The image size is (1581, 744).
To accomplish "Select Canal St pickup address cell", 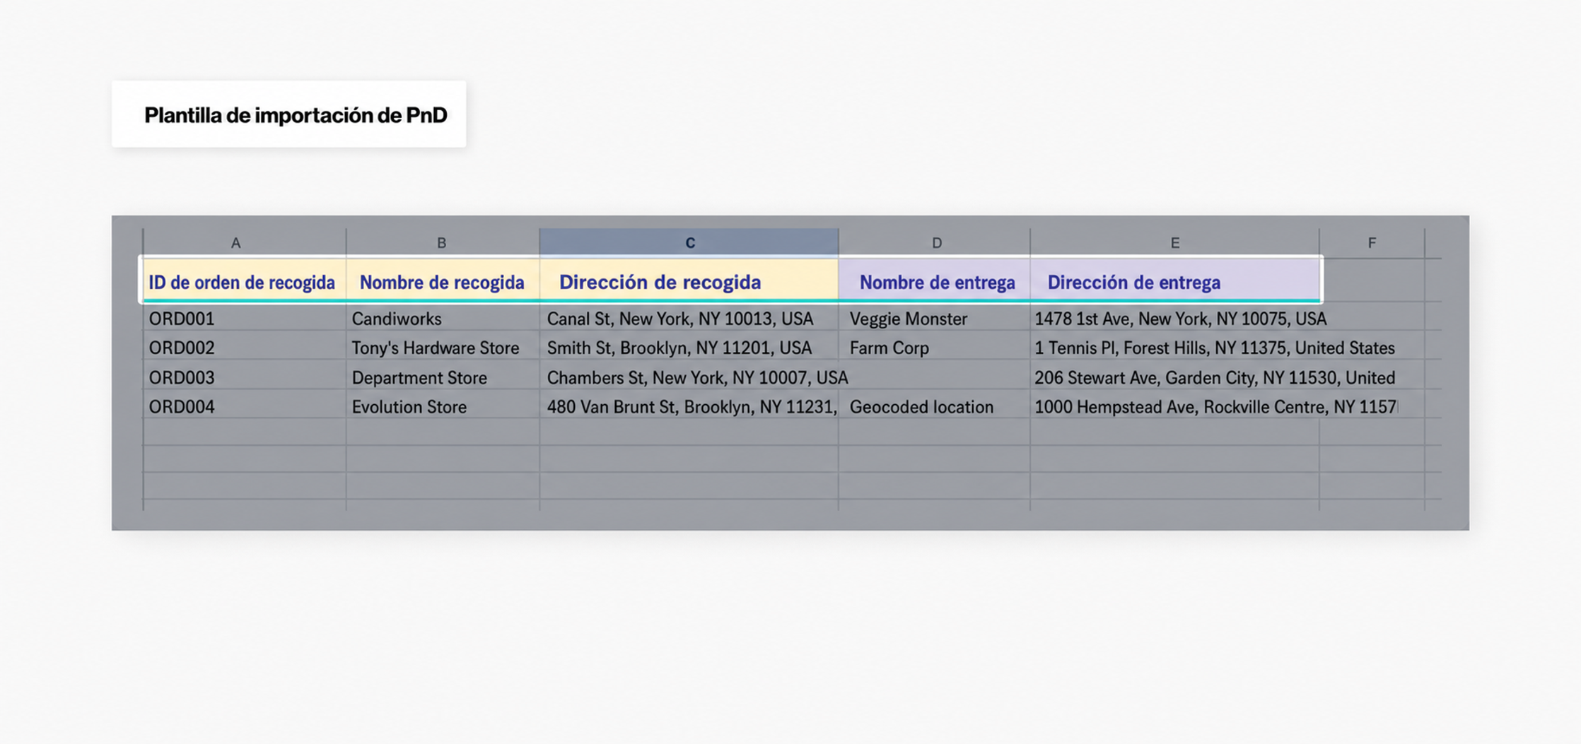I will pyautogui.click(x=689, y=318).
